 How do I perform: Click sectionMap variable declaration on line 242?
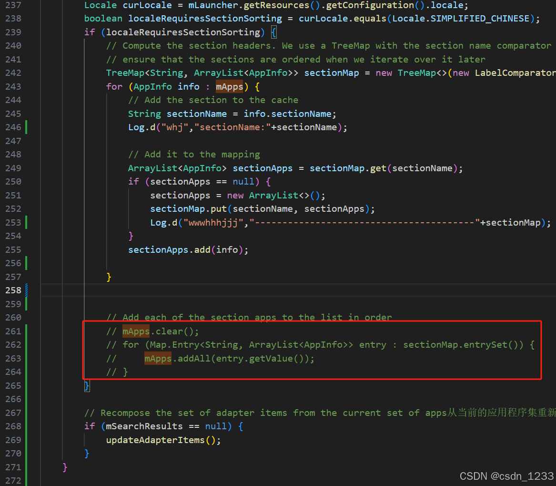click(332, 73)
